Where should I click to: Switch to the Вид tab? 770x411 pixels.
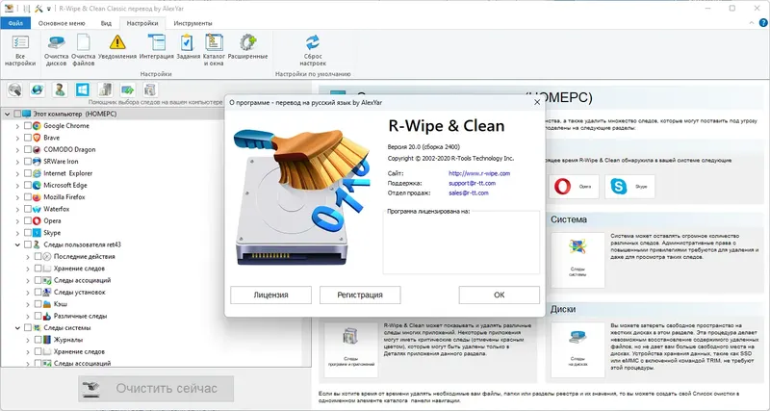106,23
